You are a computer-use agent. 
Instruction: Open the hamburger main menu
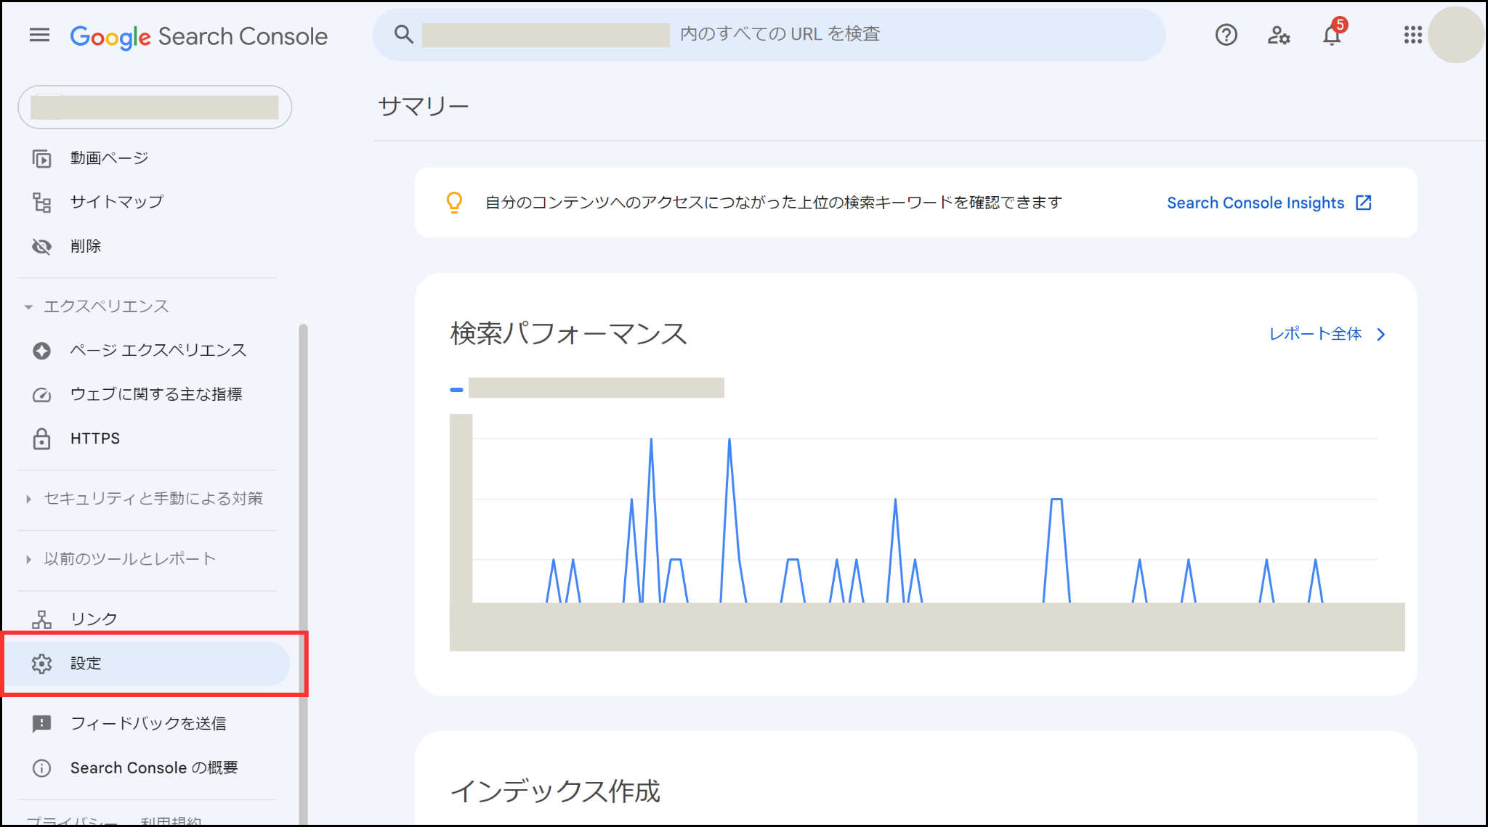point(39,35)
